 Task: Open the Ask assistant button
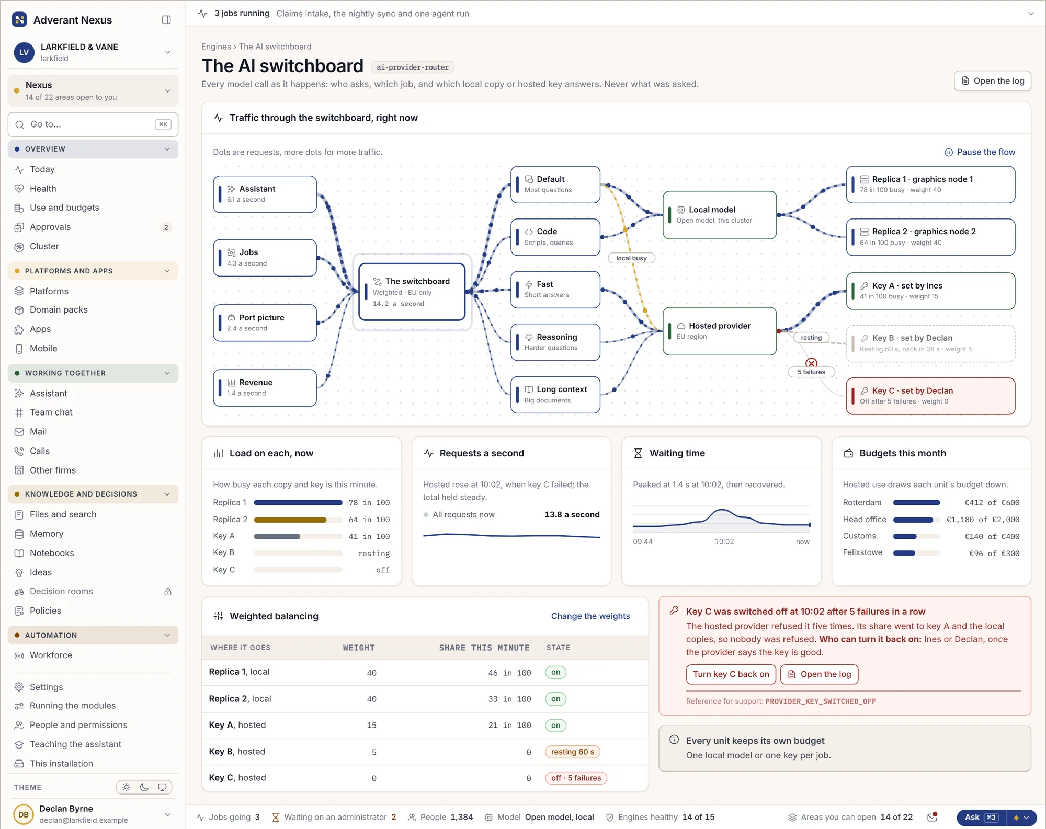(982, 818)
